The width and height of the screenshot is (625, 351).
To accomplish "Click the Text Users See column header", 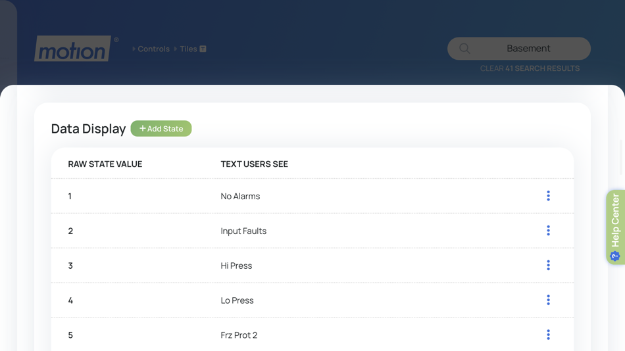I will click(255, 164).
